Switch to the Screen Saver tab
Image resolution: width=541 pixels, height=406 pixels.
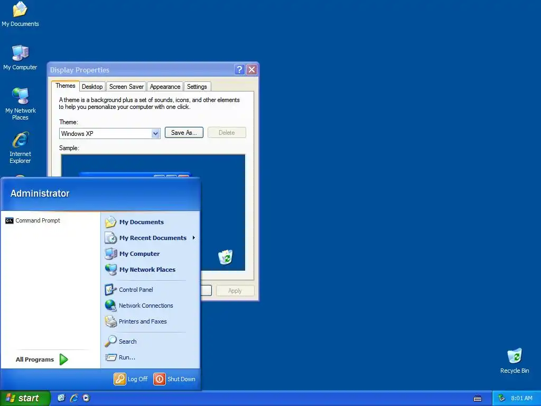[x=126, y=87]
